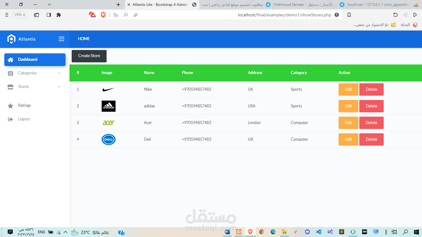Delete the Dell store row
This screenshot has width=422, height=237.
coord(371,139)
